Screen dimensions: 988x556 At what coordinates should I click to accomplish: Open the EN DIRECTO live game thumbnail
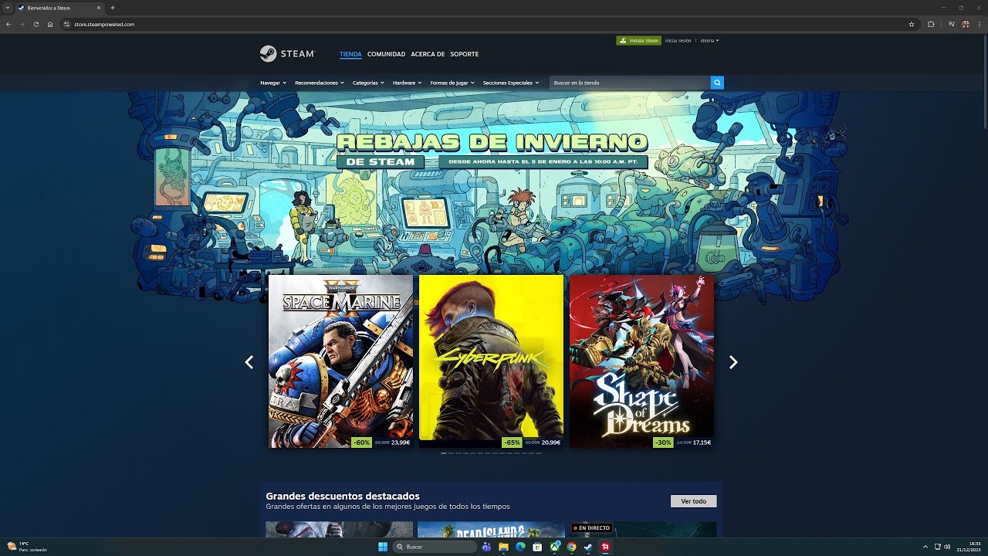coord(643,530)
